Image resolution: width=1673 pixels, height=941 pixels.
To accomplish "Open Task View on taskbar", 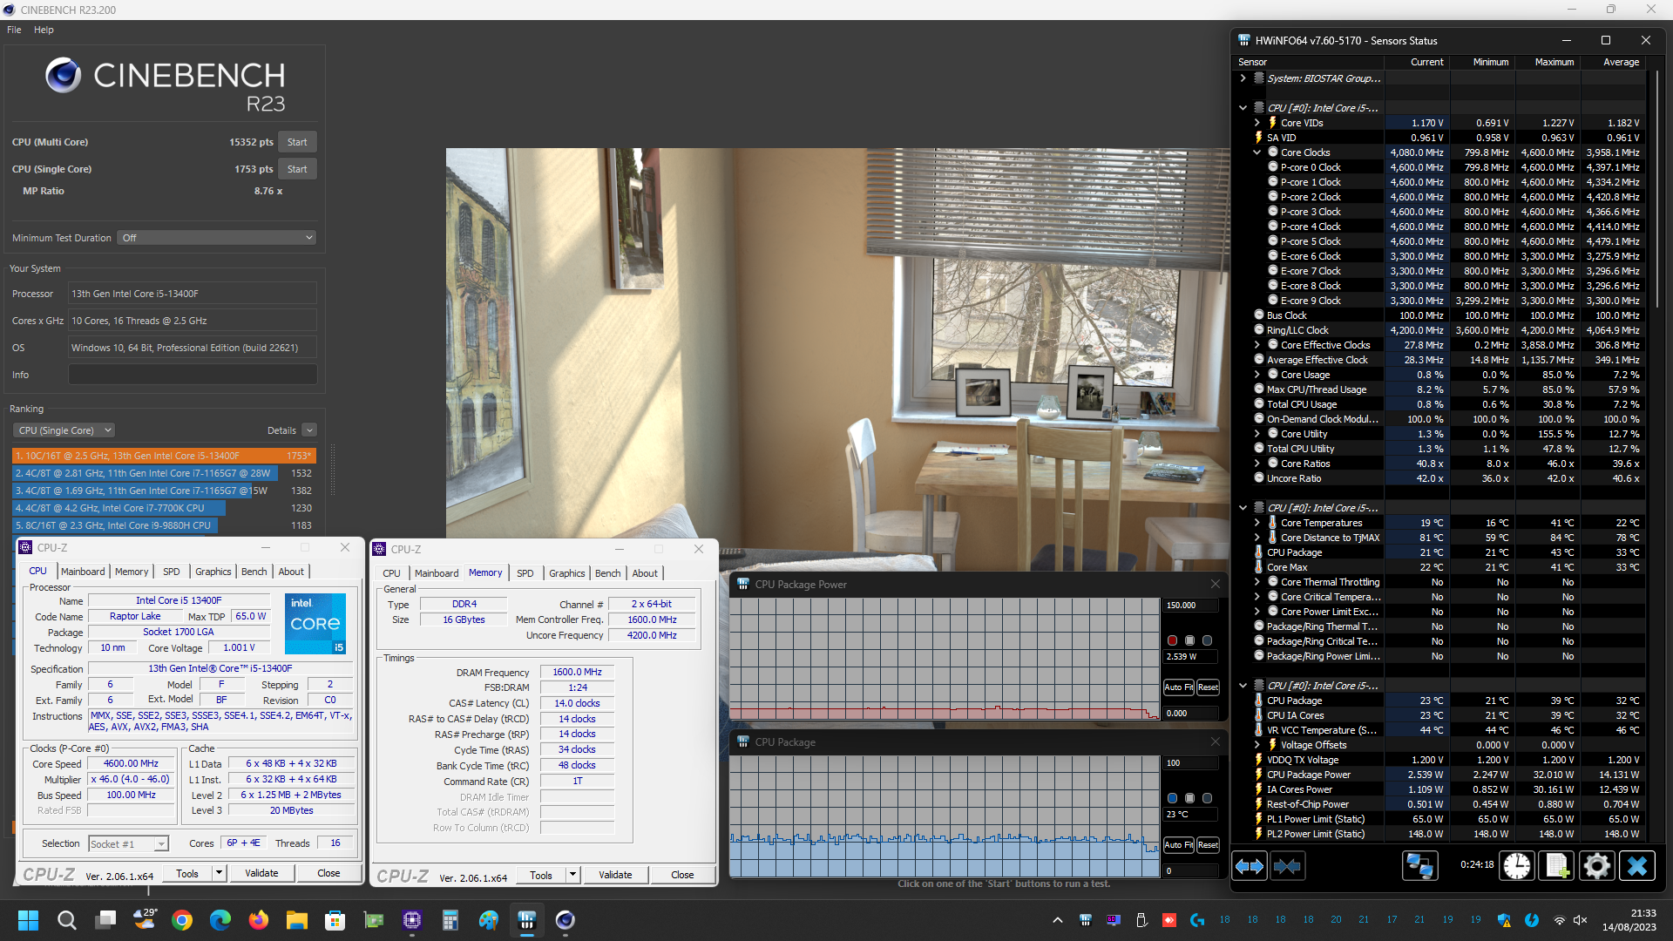I will [106, 920].
